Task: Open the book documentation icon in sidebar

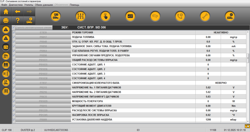Action: coord(6,65)
